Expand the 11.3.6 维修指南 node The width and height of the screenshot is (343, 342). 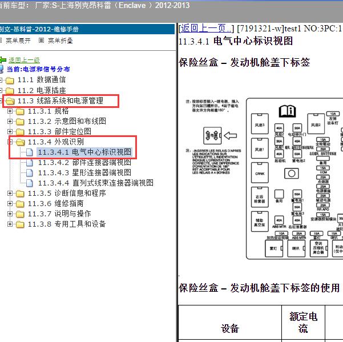[x=10, y=203]
